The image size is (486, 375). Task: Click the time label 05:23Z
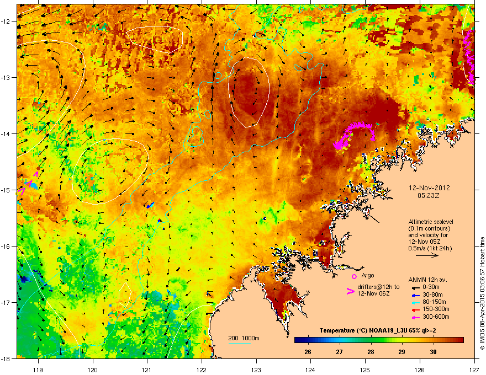[x=428, y=196]
